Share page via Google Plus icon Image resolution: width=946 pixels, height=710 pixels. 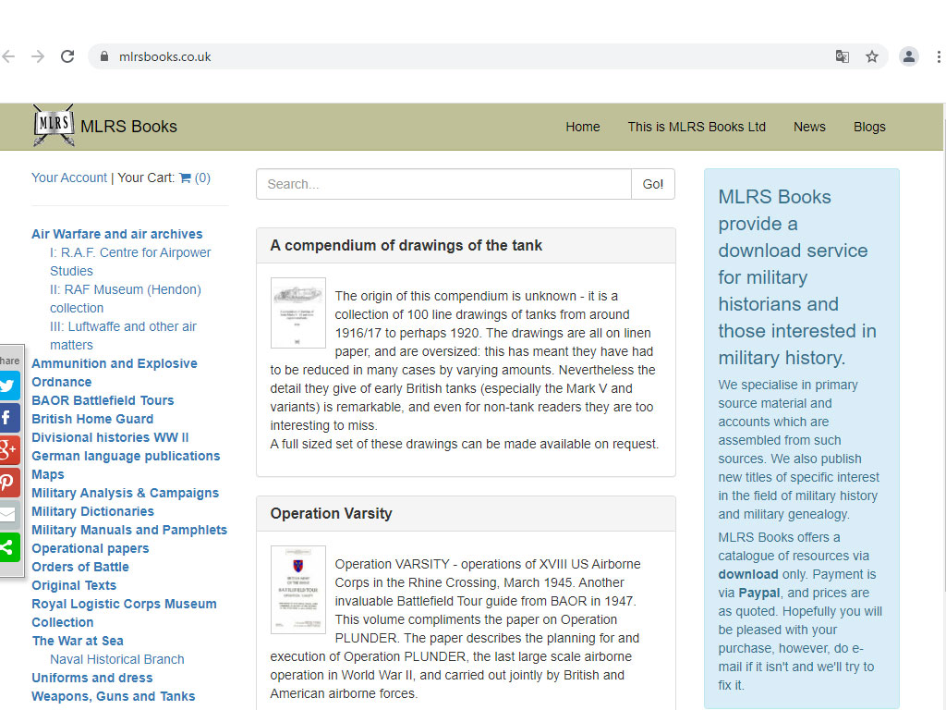click(x=8, y=450)
